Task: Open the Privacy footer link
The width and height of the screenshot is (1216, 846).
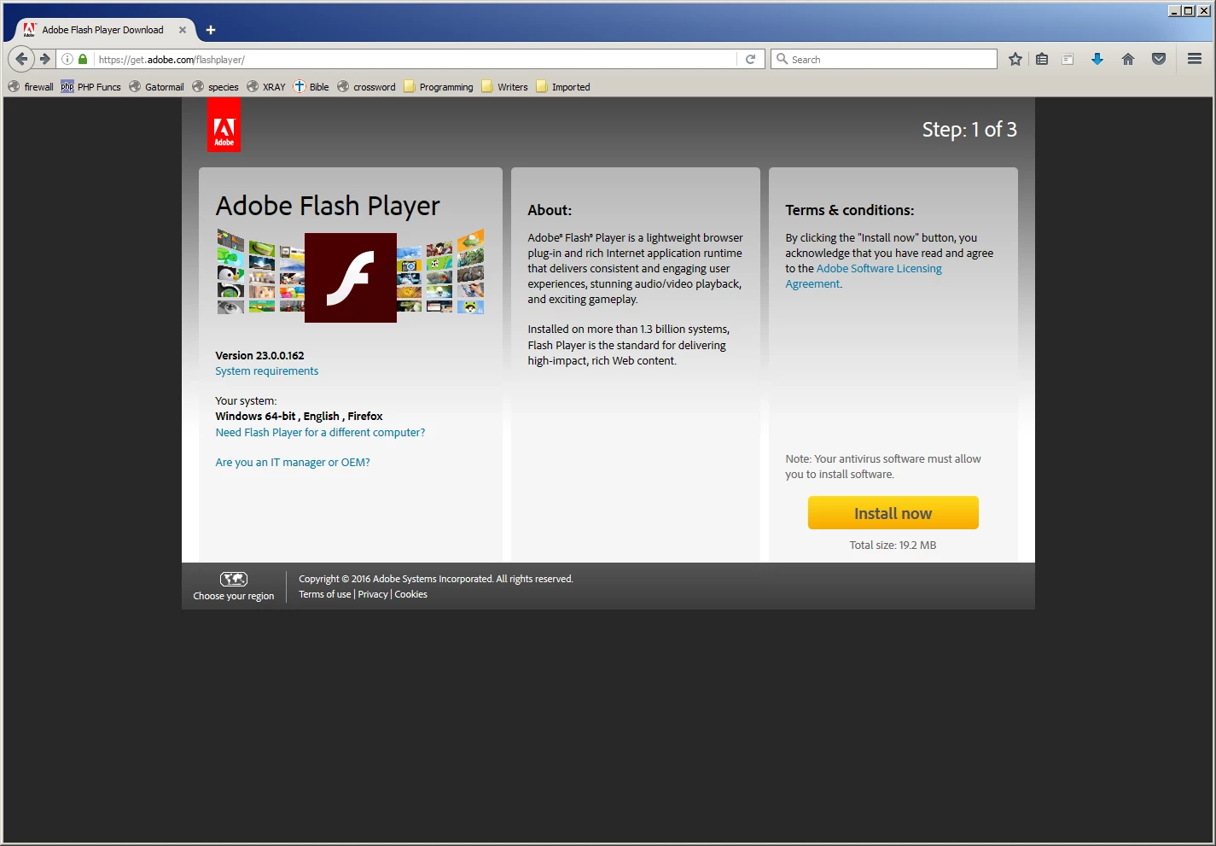Action: (373, 594)
